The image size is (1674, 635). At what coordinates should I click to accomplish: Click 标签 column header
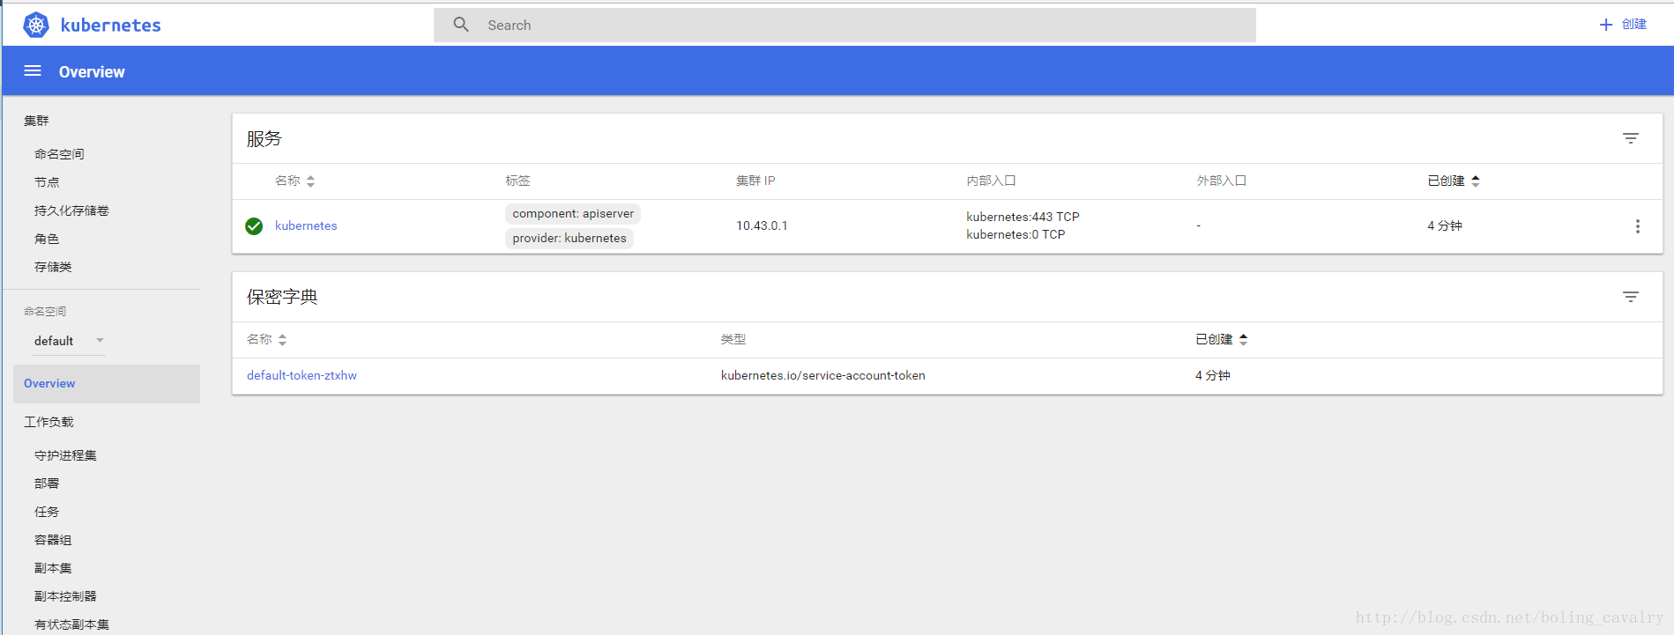[x=517, y=181]
